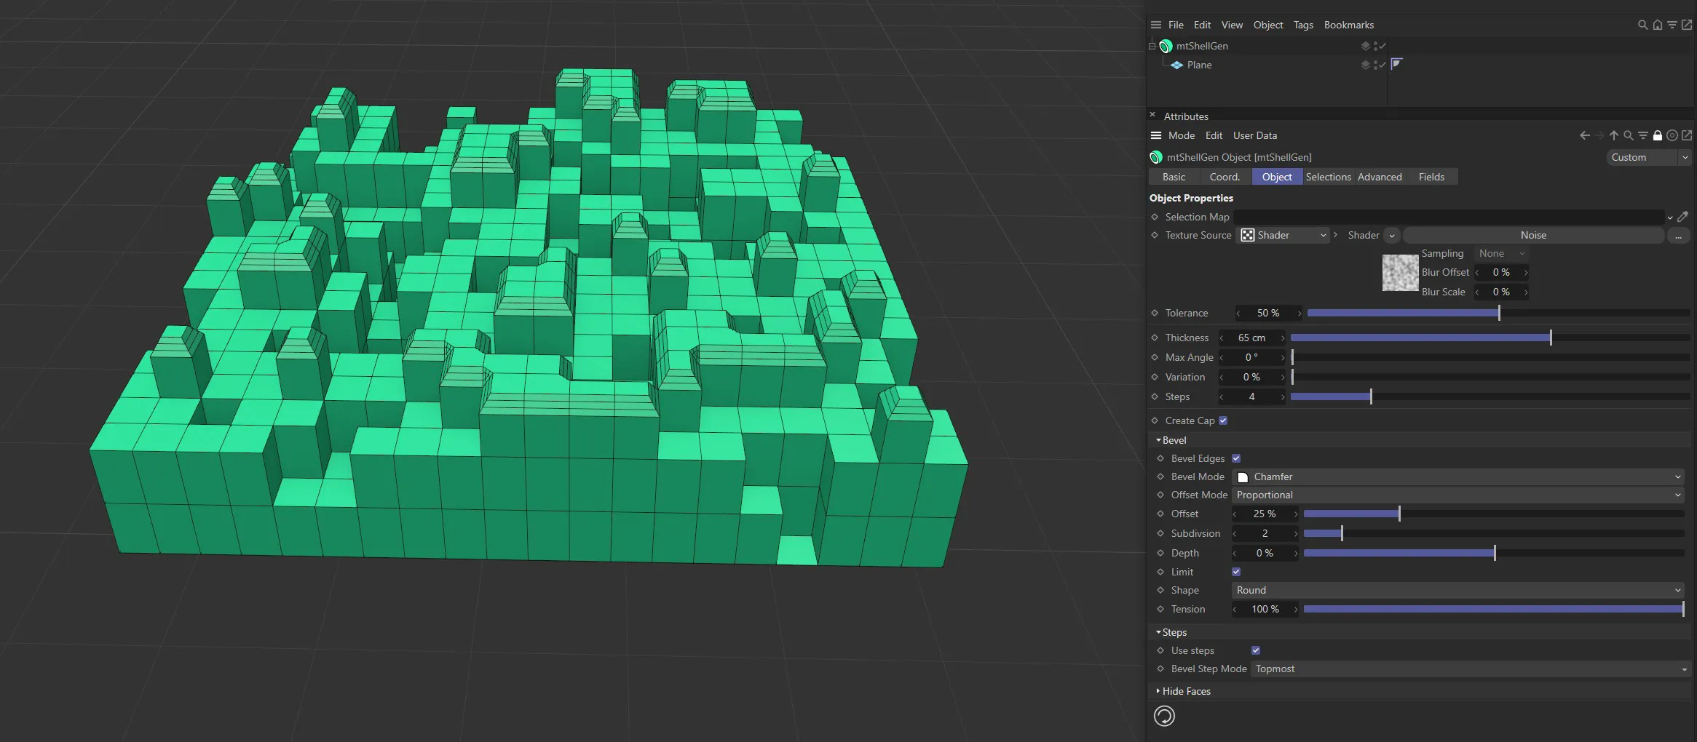Turn off the Use steps checkbox
This screenshot has width=1697, height=742.
point(1256,650)
